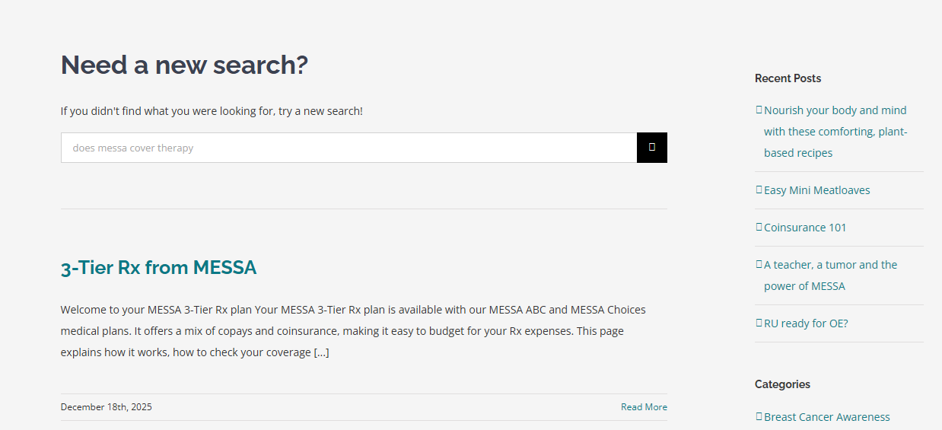Screen dimensions: 942x430
Task: Open the Easy Mini Meatloaves post
Action: [x=816, y=190]
